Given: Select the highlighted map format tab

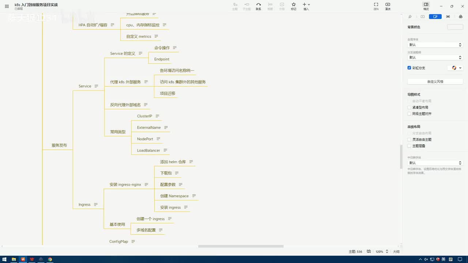Looking at the screenshot, I should point(435,16).
